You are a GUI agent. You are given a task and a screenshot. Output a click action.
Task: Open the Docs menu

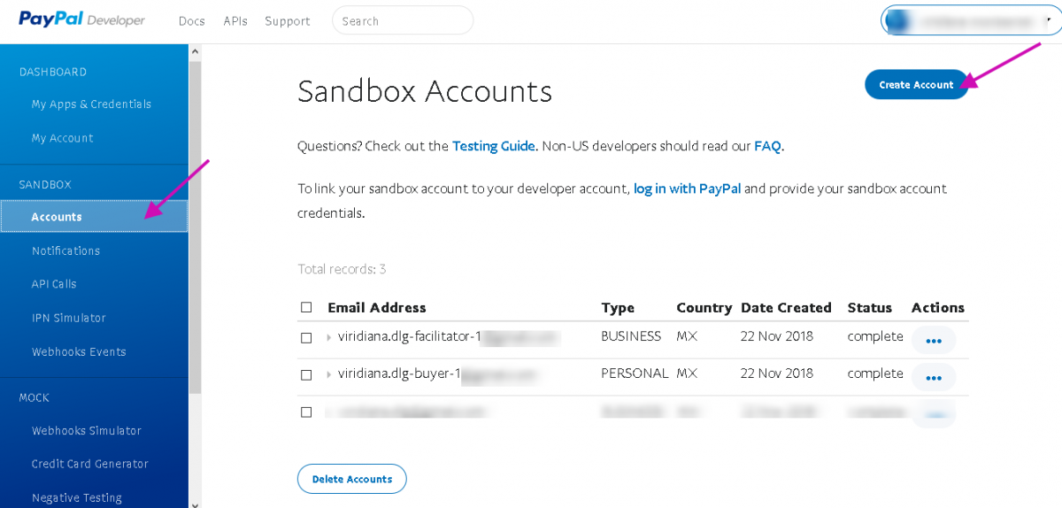pyautogui.click(x=191, y=21)
